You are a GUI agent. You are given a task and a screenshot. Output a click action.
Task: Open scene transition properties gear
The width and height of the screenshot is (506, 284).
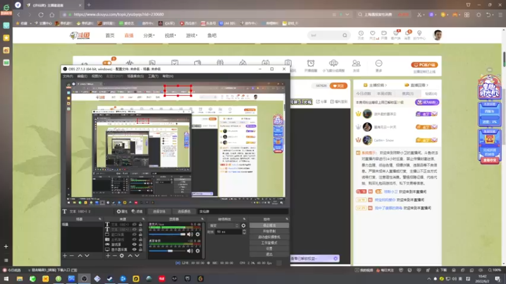pyautogui.click(x=244, y=226)
